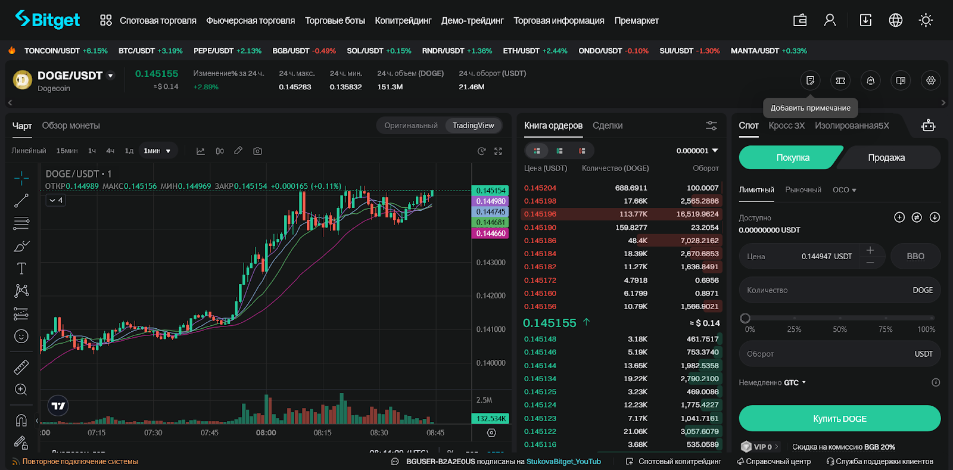Show only asks order book view
The image size is (953, 470).
(582, 151)
